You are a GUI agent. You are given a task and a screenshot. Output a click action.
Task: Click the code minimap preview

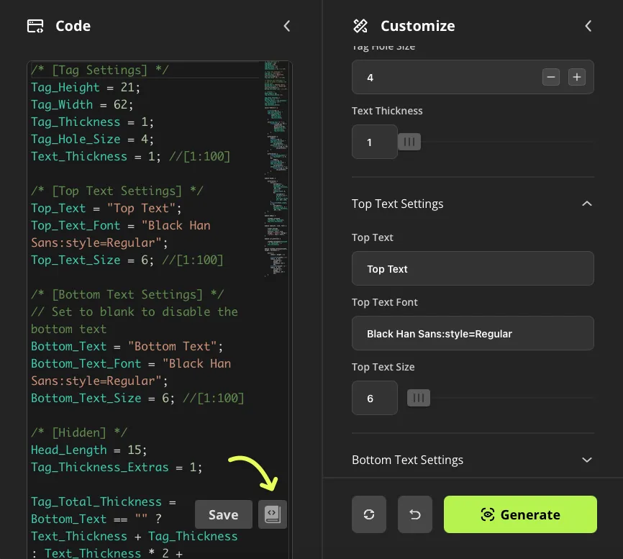point(276,168)
